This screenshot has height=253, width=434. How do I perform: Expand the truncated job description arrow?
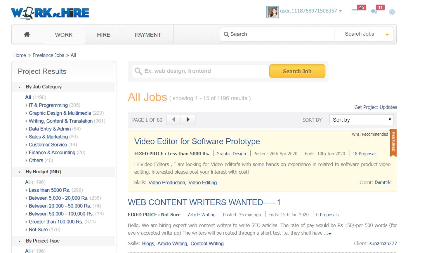click(x=330, y=233)
